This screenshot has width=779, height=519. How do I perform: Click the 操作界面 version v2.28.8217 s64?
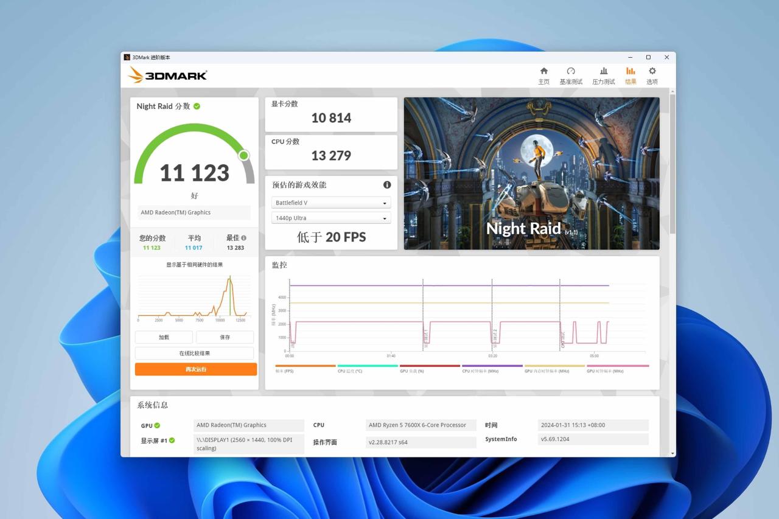tap(421, 442)
